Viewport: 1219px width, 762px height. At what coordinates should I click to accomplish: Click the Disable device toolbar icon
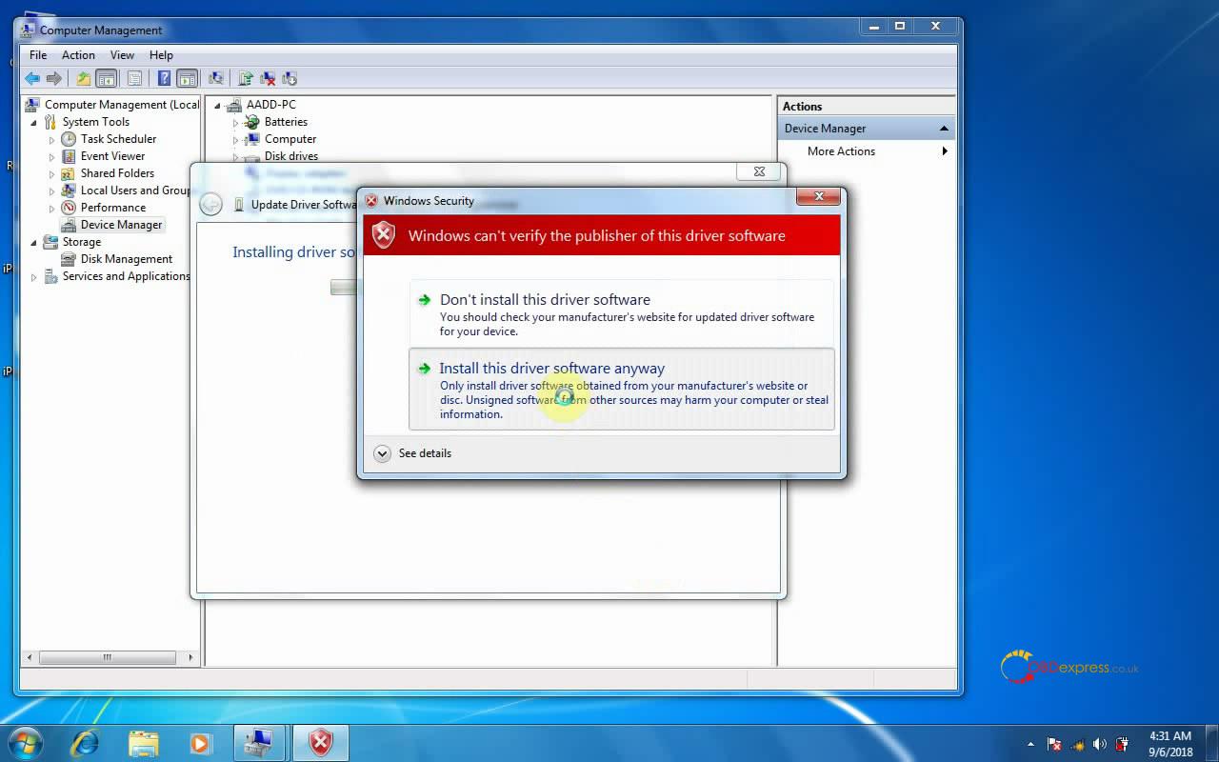point(290,79)
